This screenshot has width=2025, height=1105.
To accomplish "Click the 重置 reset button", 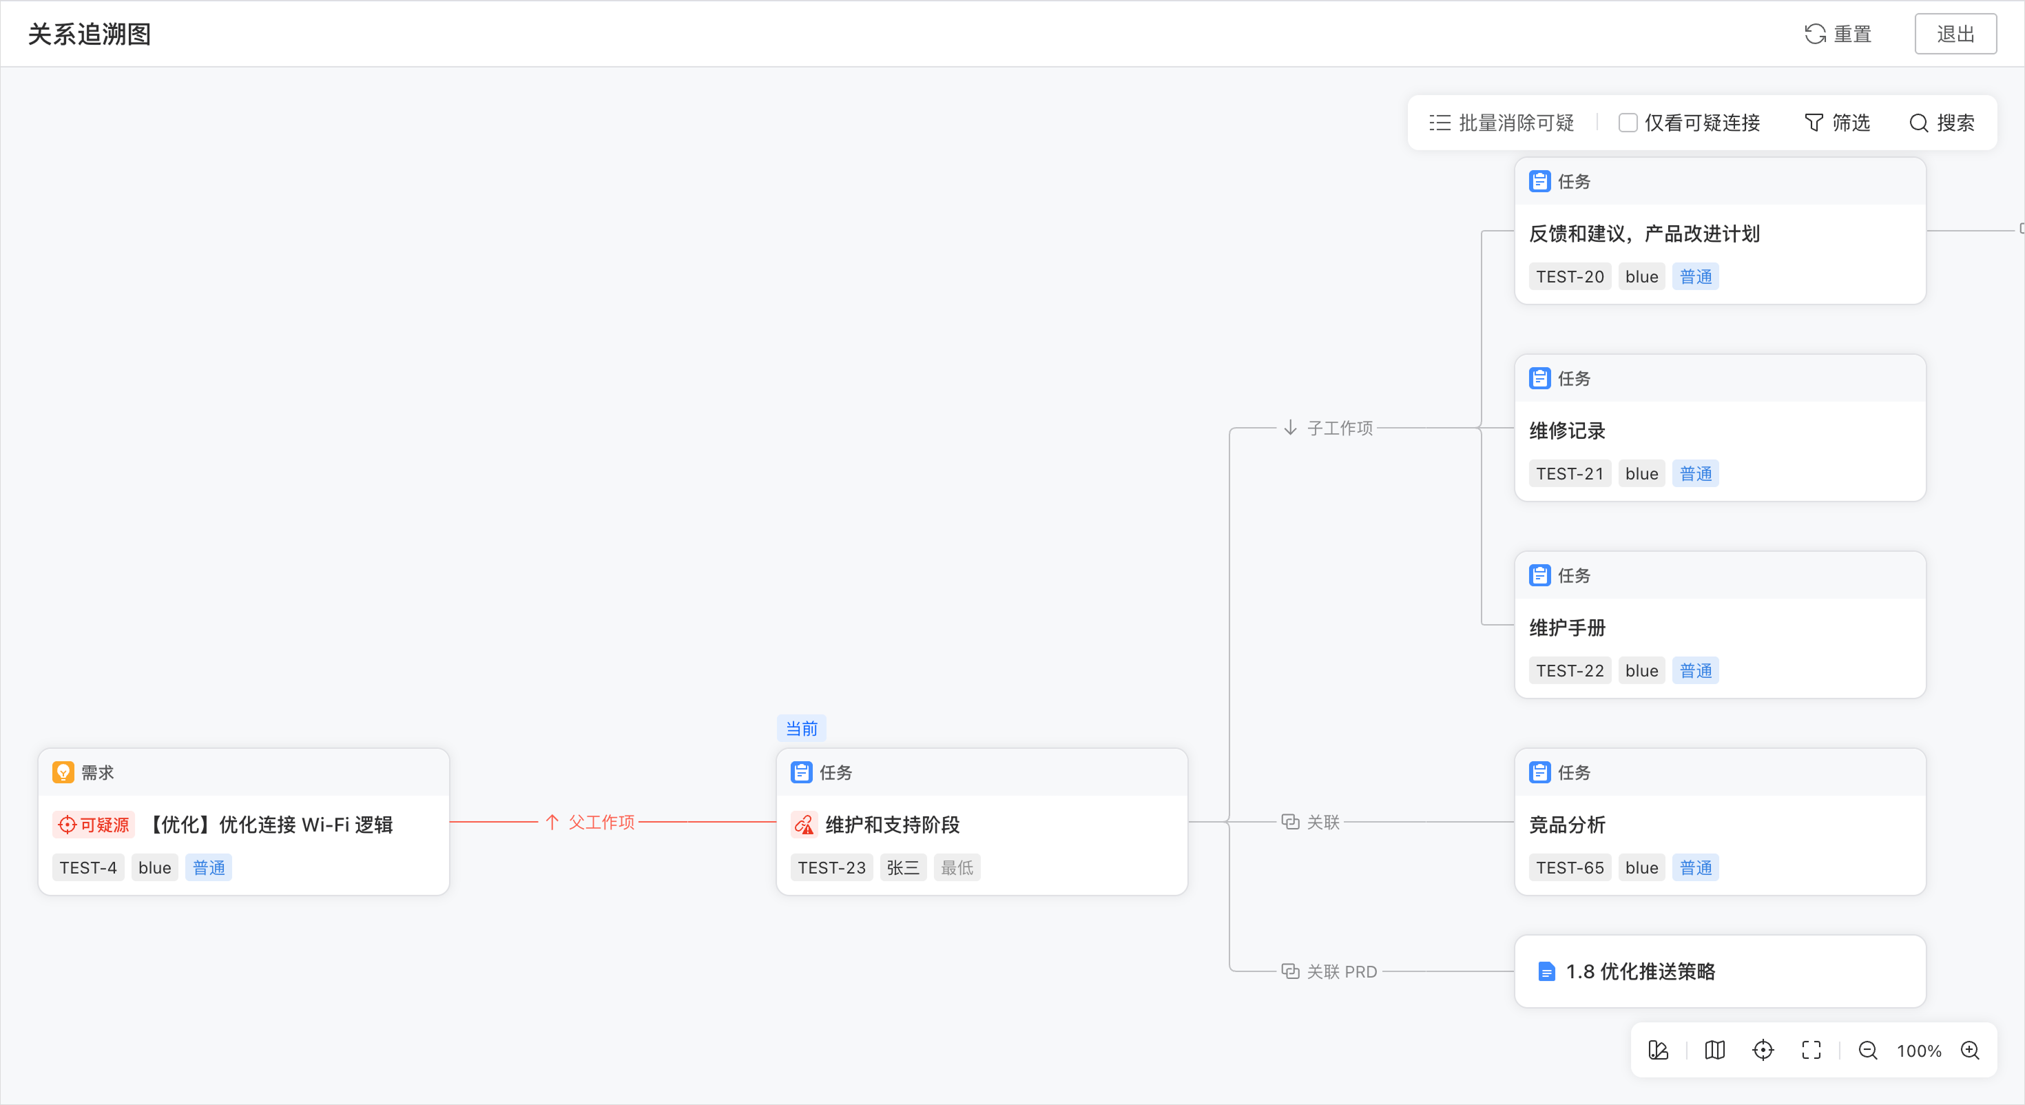I will point(1838,34).
